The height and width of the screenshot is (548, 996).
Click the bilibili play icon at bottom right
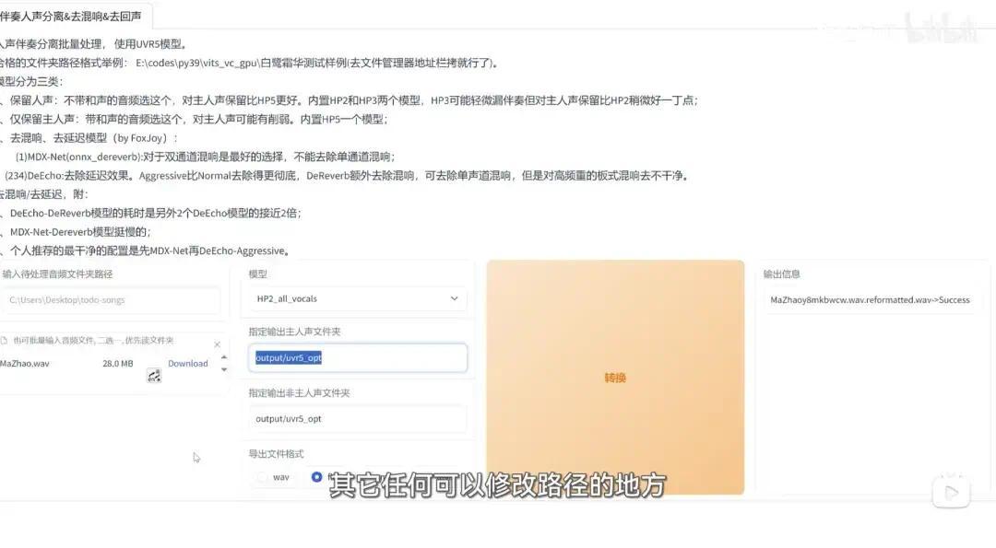pos(951,492)
